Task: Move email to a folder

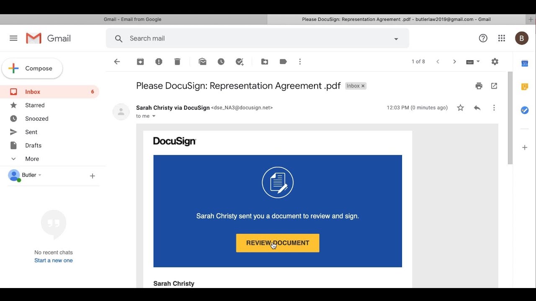Action: 265,61
